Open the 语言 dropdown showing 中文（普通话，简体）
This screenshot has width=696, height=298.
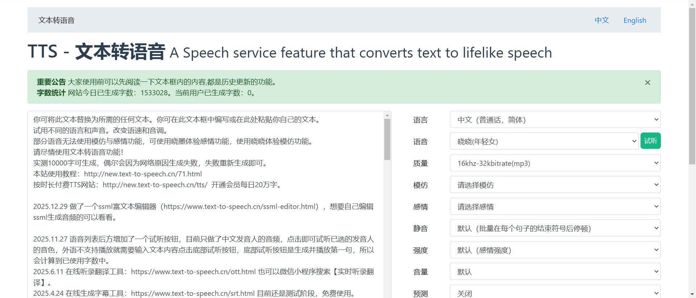click(555, 119)
